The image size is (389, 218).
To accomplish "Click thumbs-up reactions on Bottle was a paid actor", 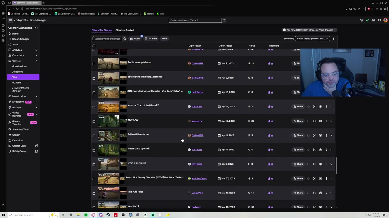I will click(270, 63).
